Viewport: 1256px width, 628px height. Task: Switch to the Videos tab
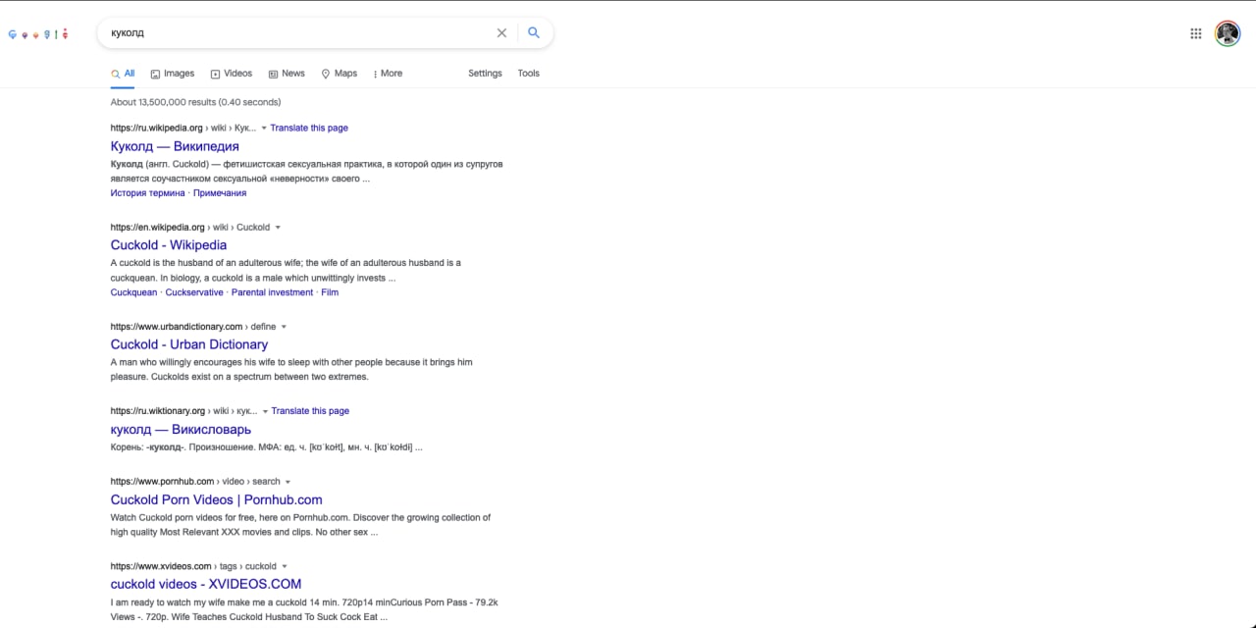pyautogui.click(x=232, y=74)
